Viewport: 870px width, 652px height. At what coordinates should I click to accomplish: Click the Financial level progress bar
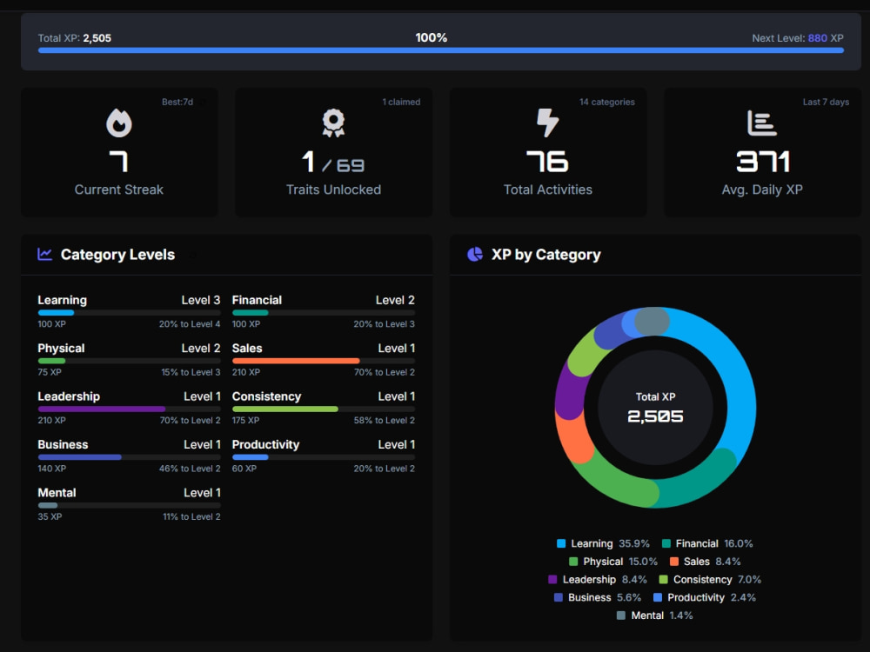coord(324,313)
